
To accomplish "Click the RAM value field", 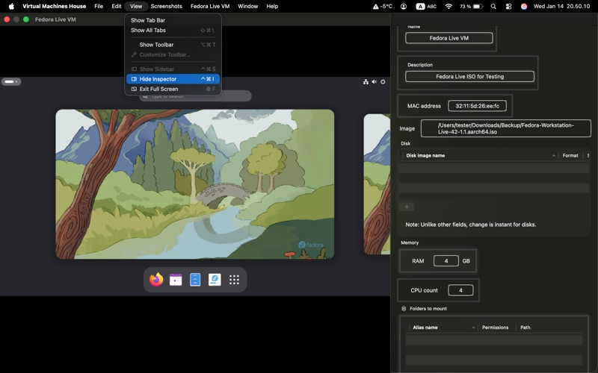I will 446,260.
